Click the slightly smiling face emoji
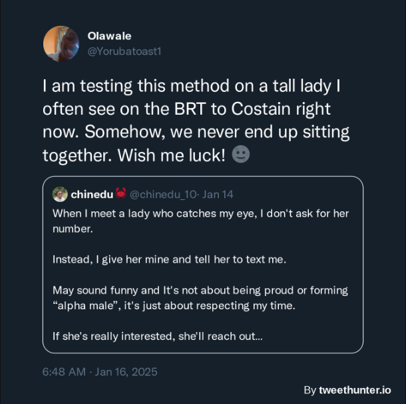The image size is (406, 404). tap(241, 155)
